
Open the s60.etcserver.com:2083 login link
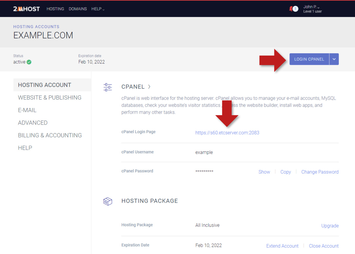(227, 133)
